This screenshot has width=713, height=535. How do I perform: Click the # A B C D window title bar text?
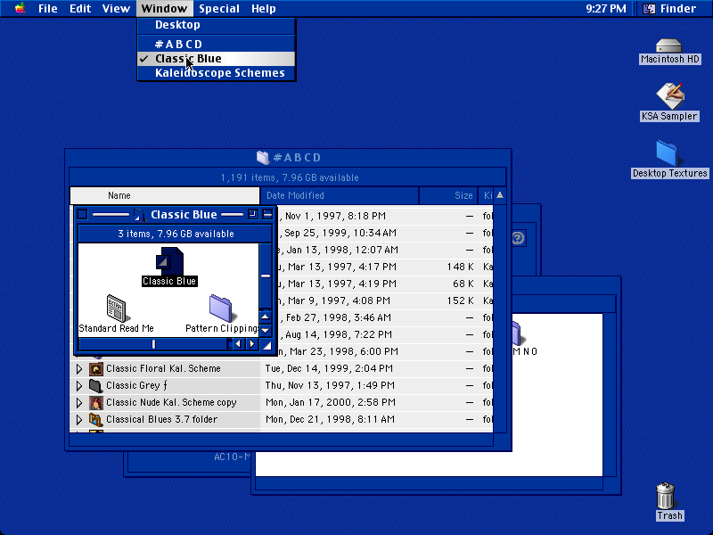[x=298, y=158]
